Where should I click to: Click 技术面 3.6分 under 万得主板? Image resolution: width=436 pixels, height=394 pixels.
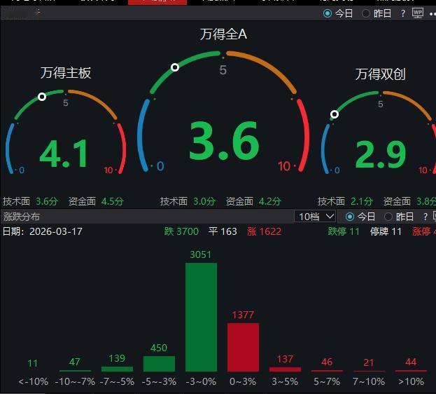click(30, 201)
